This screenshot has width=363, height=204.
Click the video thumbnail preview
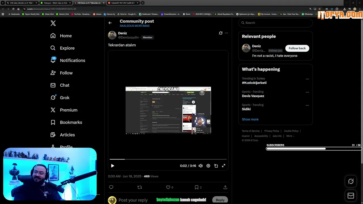[168, 110]
